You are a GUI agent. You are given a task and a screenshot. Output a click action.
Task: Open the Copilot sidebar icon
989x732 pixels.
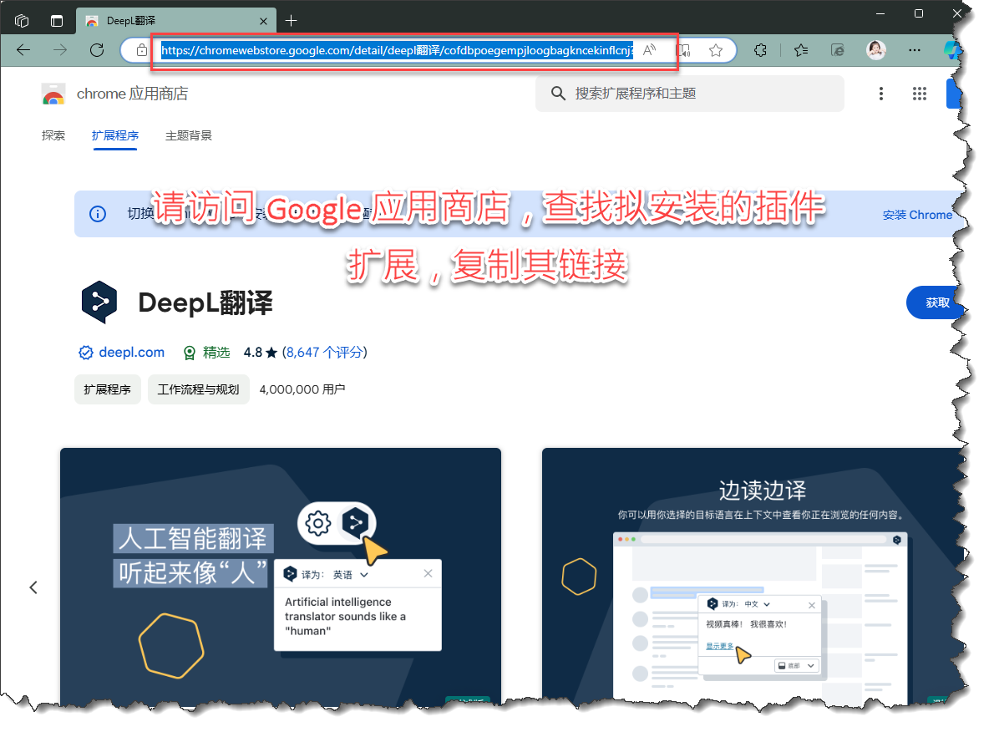pyautogui.click(x=951, y=50)
